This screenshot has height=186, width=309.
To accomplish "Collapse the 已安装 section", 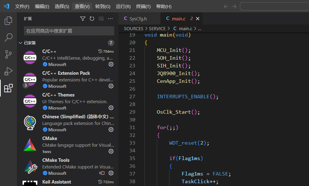I will pyautogui.click(x=20, y=43).
